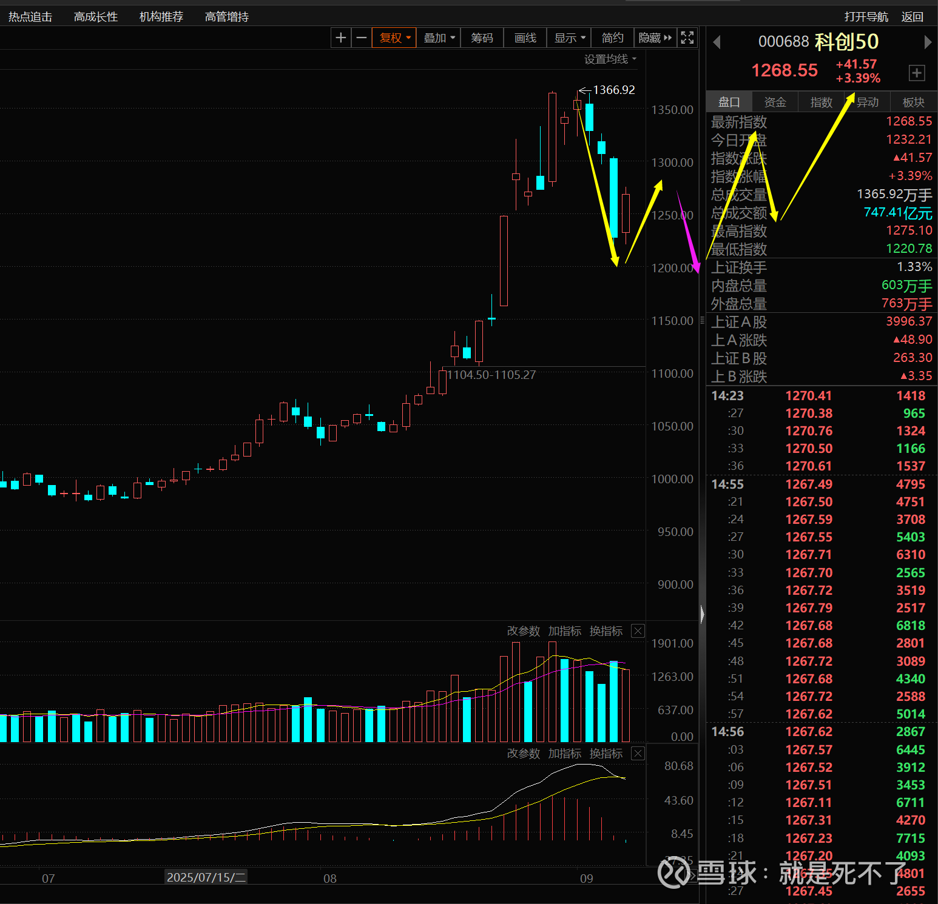Click the 上证A股 value 3996.37
The image size is (938, 904).
[909, 321]
